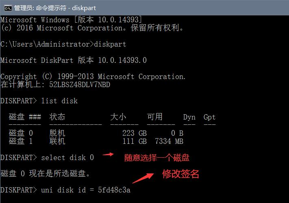Click the disk id value 5fd48c3a
The height and width of the screenshot is (203, 289).
point(114,190)
